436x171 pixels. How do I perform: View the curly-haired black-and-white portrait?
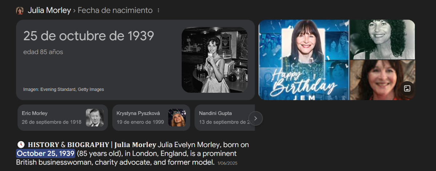pos(382,39)
